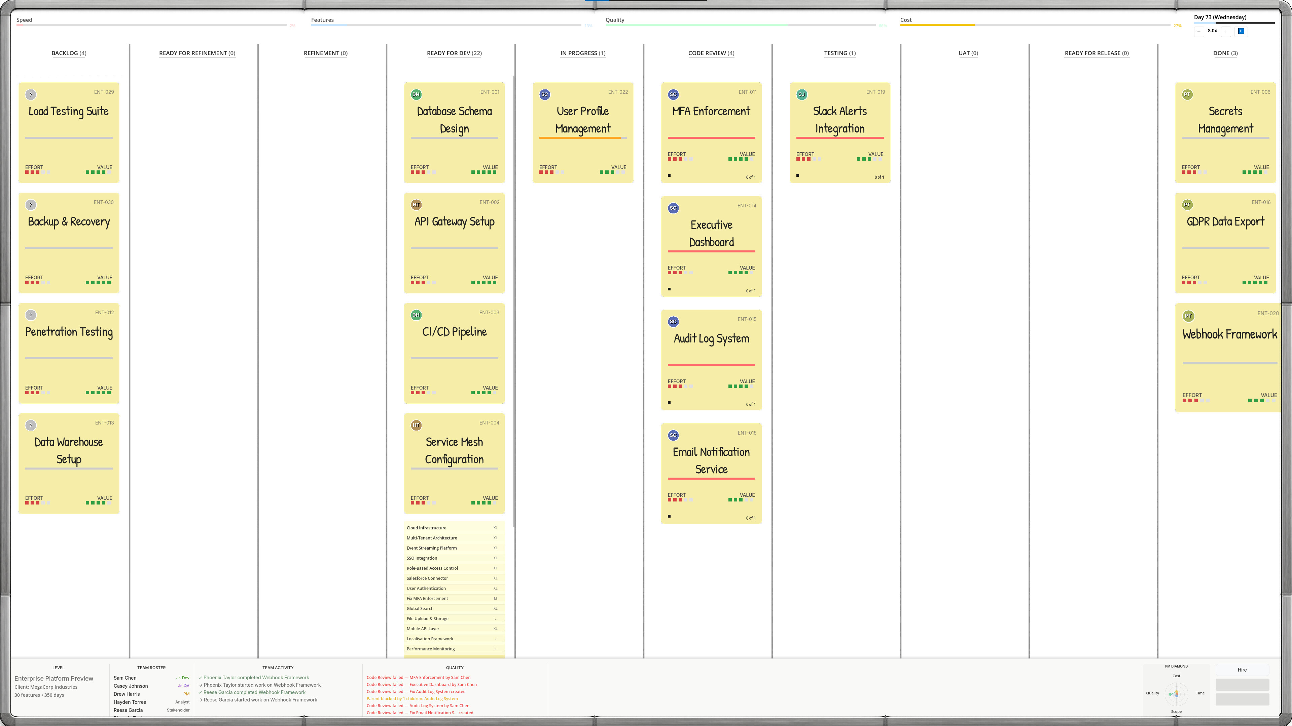Image resolution: width=1292 pixels, height=726 pixels.
Task: Select Sam Chen in the team roster
Action: [x=151, y=678]
